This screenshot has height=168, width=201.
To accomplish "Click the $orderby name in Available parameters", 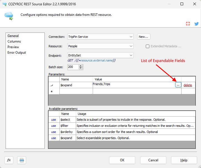I will pos(66,132).
